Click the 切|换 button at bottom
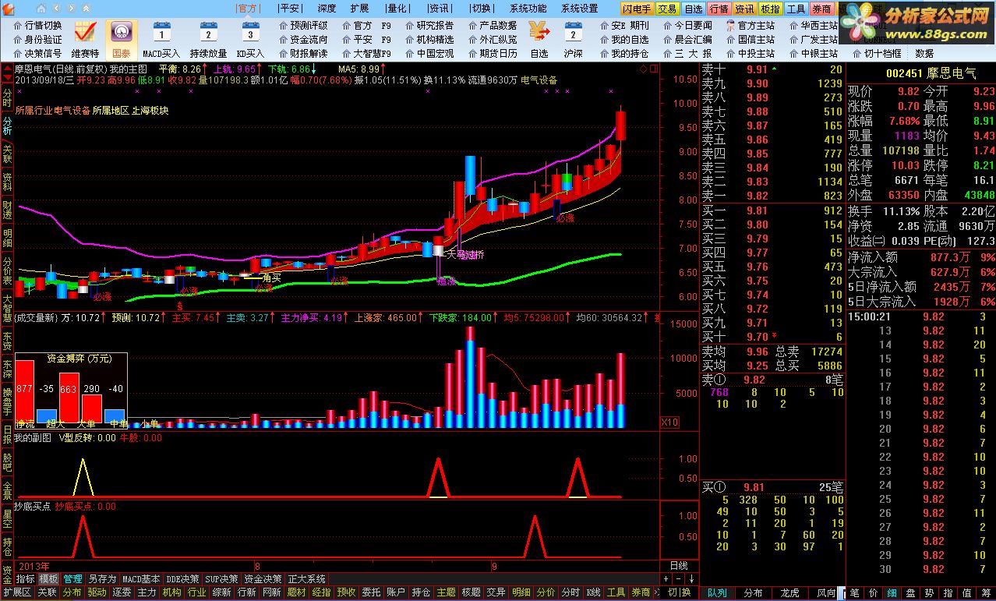996x601 pixels. click(680, 592)
